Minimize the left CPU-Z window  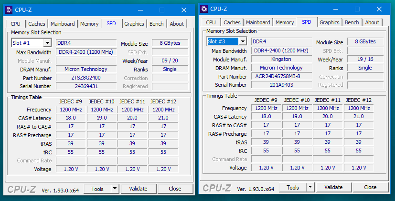[140, 10]
